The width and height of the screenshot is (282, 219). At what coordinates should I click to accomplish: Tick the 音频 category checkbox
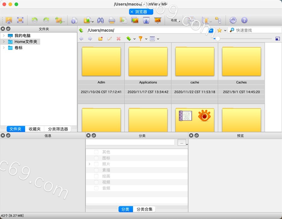point(96,188)
